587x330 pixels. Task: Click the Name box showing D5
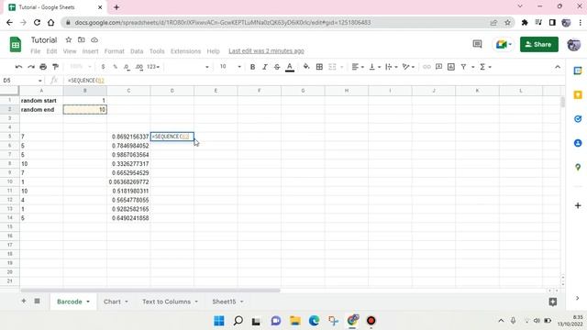tap(22, 81)
